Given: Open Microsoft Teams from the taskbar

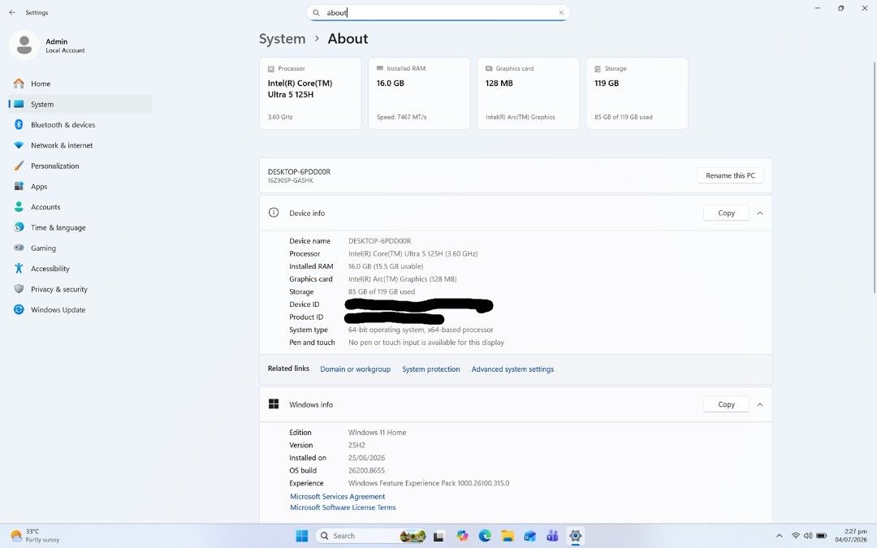Looking at the screenshot, I should point(553,536).
